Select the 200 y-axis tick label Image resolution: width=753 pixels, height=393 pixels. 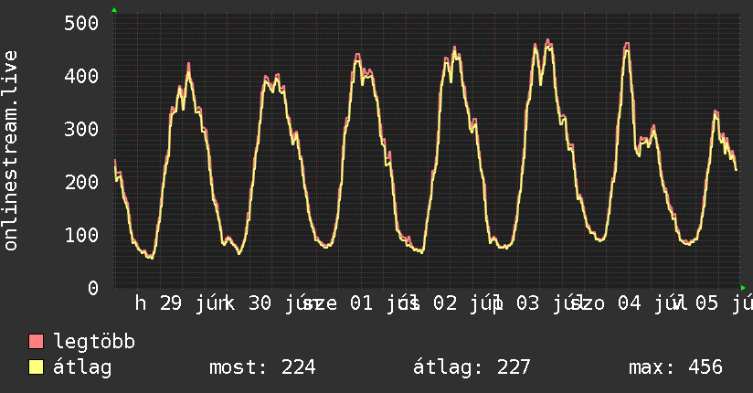point(81,182)
